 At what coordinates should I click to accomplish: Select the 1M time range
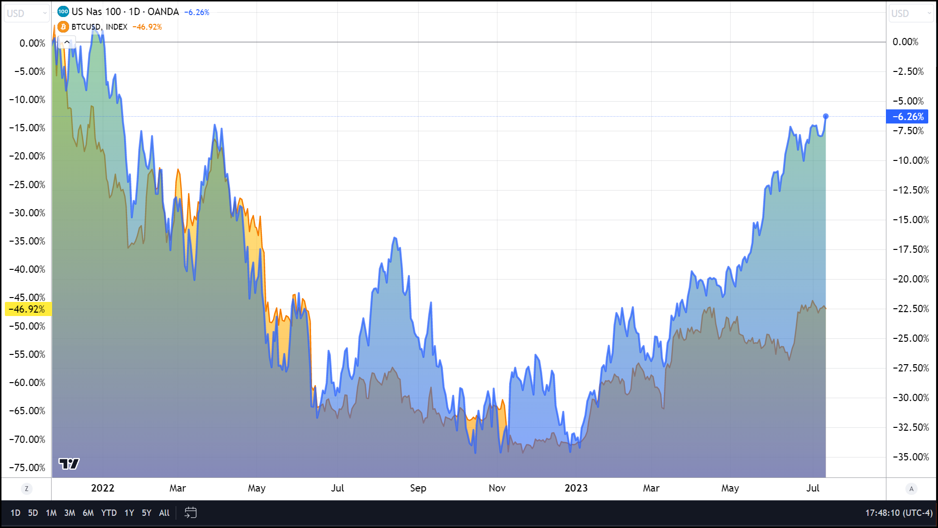click(x=51, y=513)
